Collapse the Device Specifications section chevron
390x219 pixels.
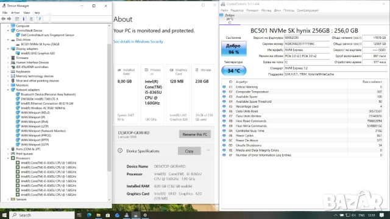[x=208, y=150]
